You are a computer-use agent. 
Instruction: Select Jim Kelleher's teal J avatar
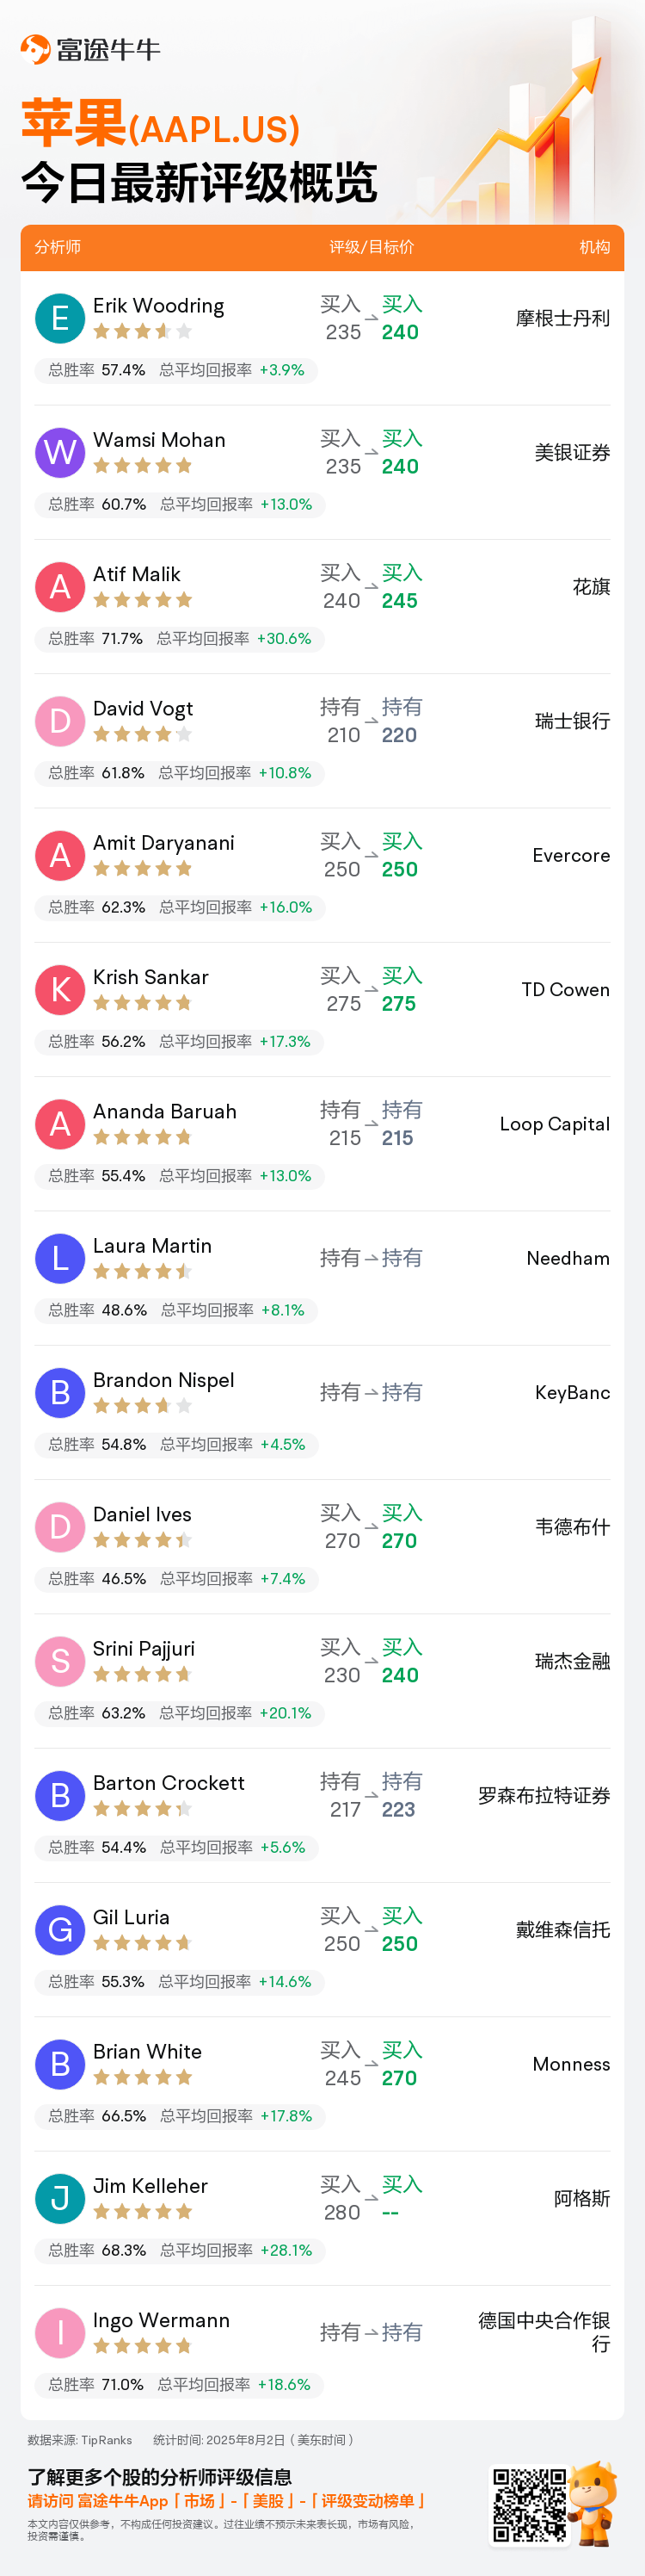pyautogui.click(x=60, y=2198)
